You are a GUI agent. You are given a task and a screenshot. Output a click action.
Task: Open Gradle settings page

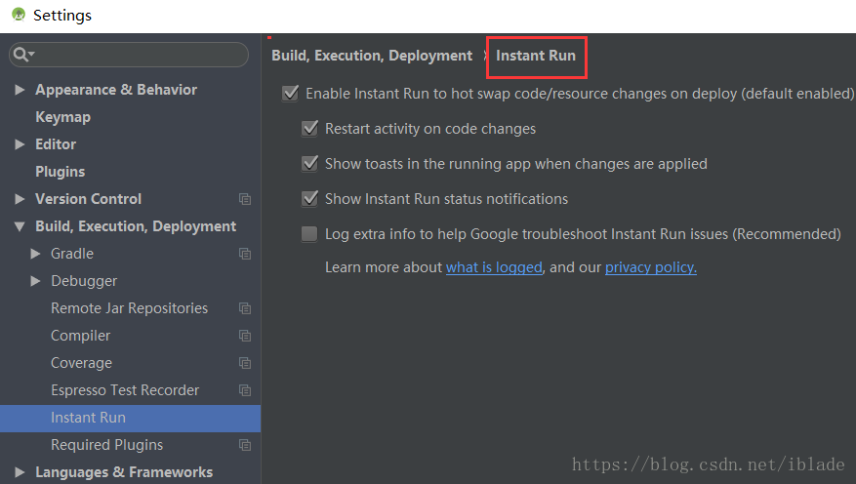coord(72,254)
